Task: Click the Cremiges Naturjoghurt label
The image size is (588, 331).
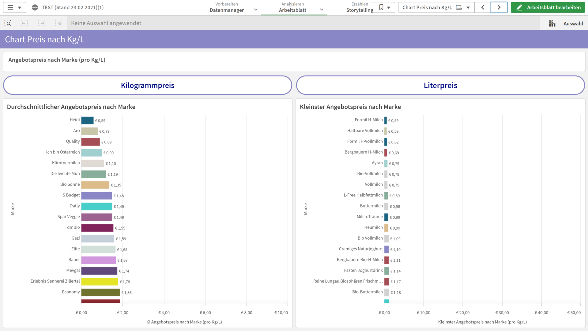Action: coord(361,249)
